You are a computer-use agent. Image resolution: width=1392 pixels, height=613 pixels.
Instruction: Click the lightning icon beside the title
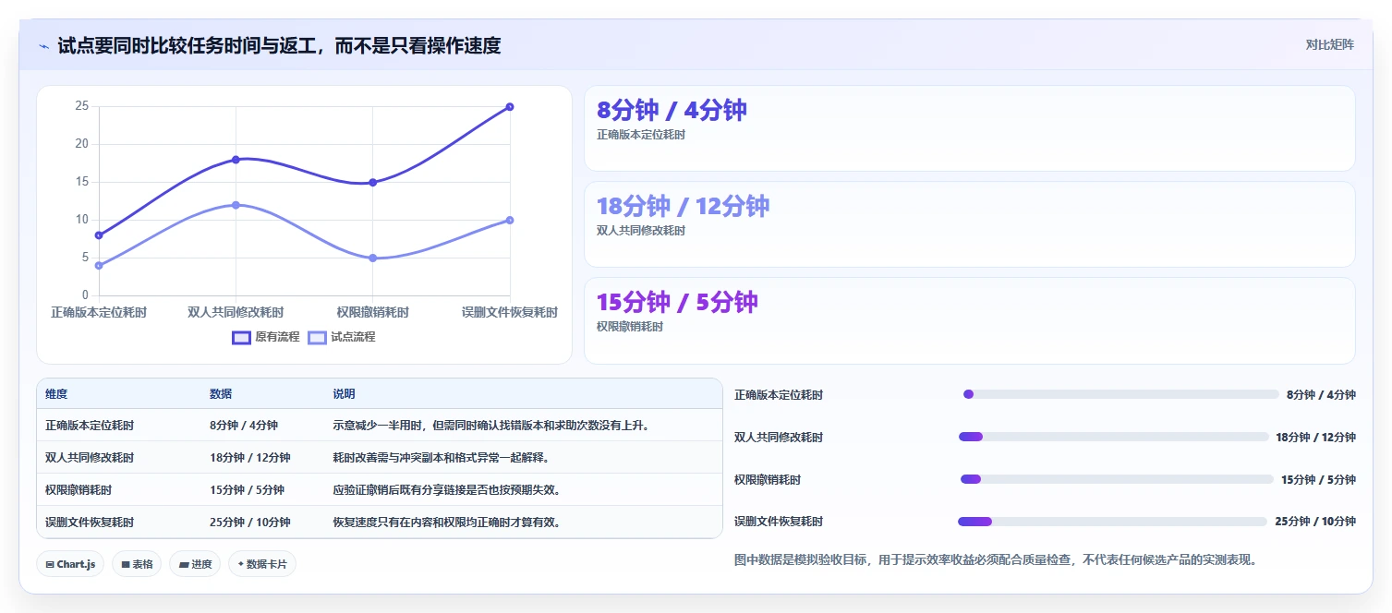click(44, 45)
